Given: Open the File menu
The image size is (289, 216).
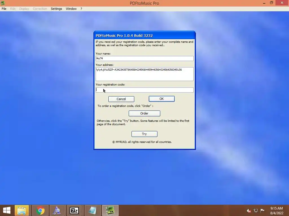Looking at the screenshot, I should tap(4, 9).
